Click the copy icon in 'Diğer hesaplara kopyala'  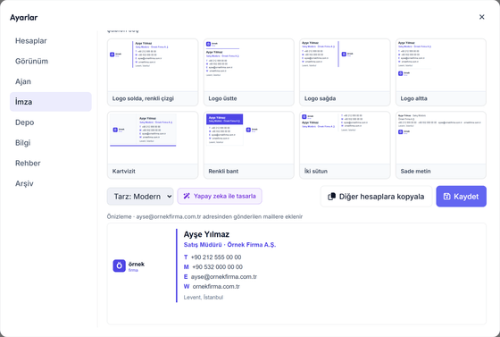coord(331,197)
